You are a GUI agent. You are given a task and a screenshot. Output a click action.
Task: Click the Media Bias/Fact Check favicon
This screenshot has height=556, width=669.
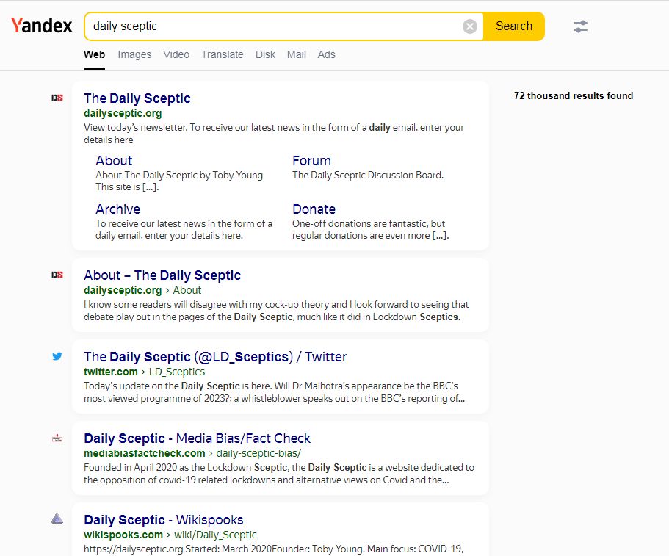click(x=57, y=438)
